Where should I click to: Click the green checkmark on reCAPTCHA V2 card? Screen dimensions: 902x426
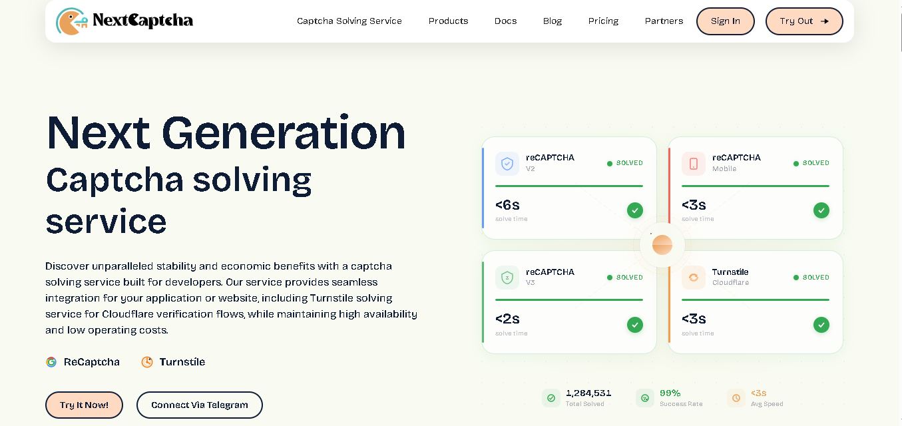click(x=635, y=210)
